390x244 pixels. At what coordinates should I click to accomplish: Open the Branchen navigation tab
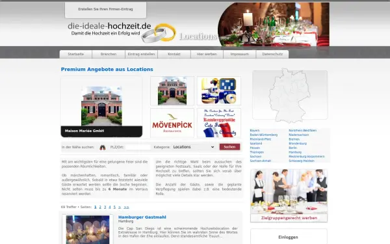click(109, 54)
